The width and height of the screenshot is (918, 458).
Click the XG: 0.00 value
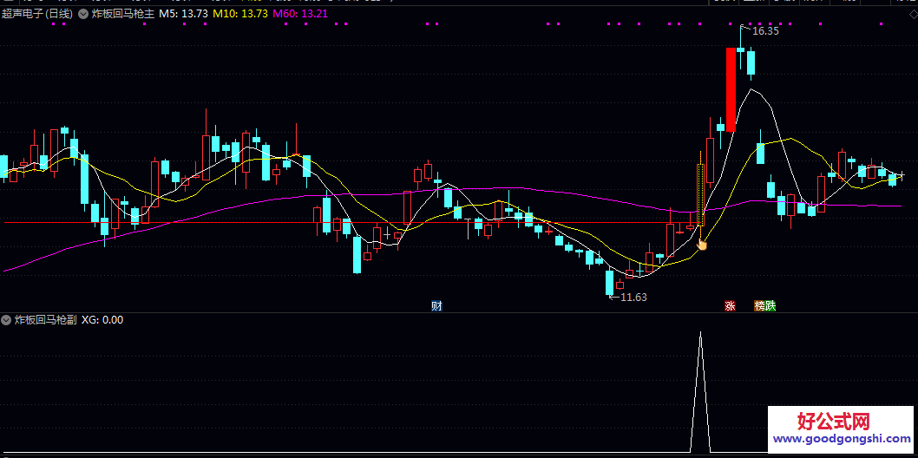coord(102,320)
